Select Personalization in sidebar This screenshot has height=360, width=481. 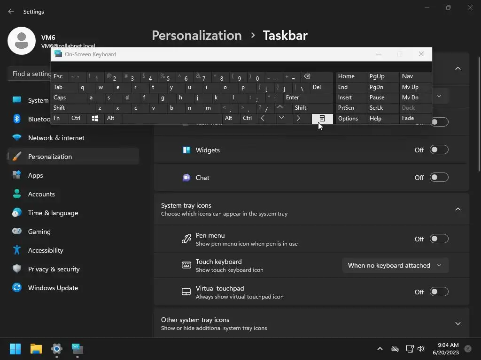(x=73, y=157)
